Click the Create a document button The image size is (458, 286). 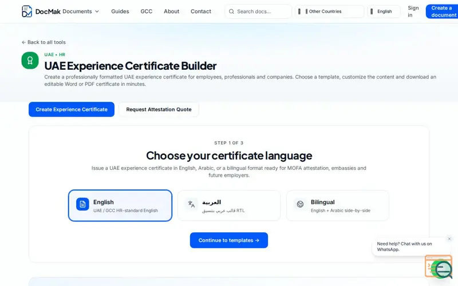click(442, 11)
